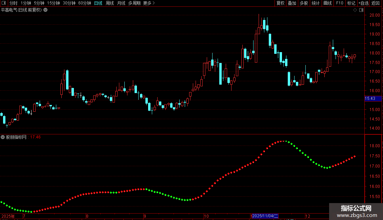Activate the 画线 drawing tools
The width and height of the screenshot is (383, 220).
coord(327,3)
